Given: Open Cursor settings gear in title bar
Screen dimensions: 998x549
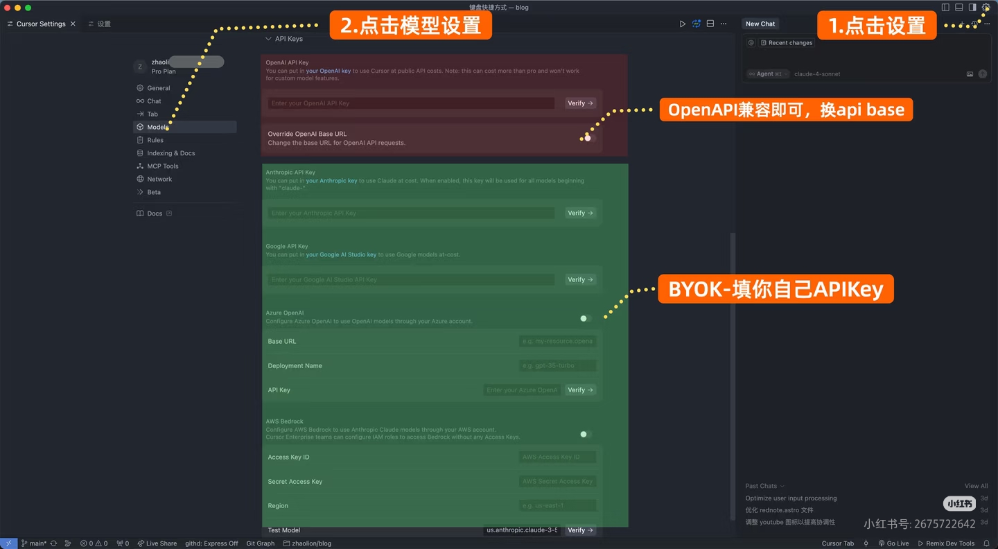Looking at the screenshot, I should (x=986, y=8).
